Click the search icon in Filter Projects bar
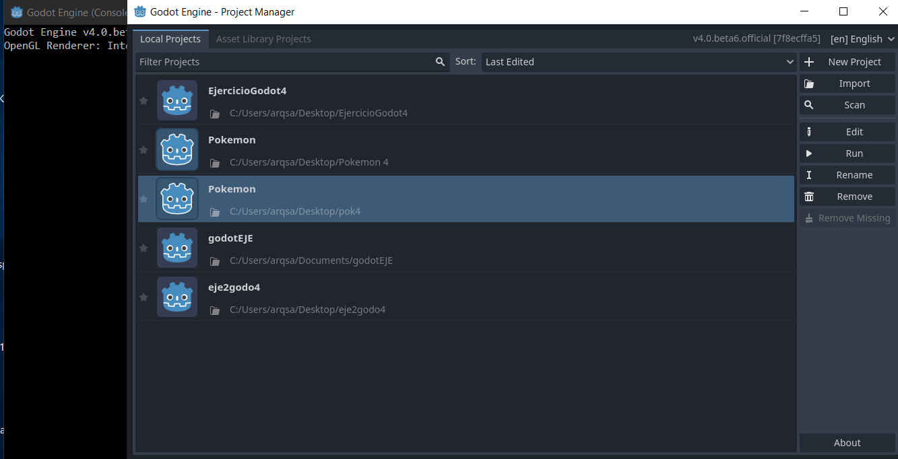The width and height of the screenshot is (898, 459). [x=440, y=61]
